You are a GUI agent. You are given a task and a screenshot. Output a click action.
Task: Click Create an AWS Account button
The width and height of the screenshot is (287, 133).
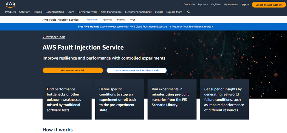269,5
